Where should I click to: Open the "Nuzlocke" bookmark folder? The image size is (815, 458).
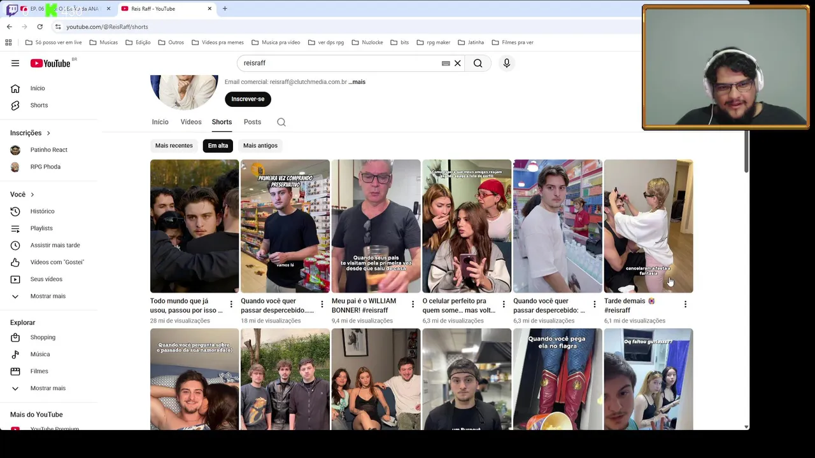pos(367,43)
